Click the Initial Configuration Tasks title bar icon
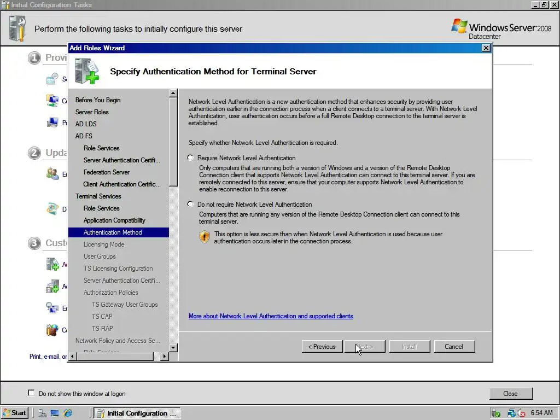This screenshot has width=560, height=420. (5, 4)
